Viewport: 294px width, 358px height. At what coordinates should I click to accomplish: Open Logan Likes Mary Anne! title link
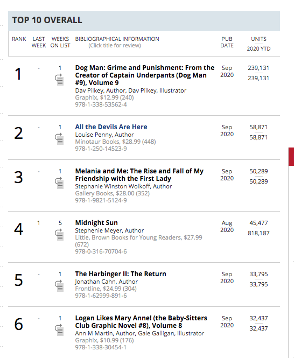click(141, 322)
